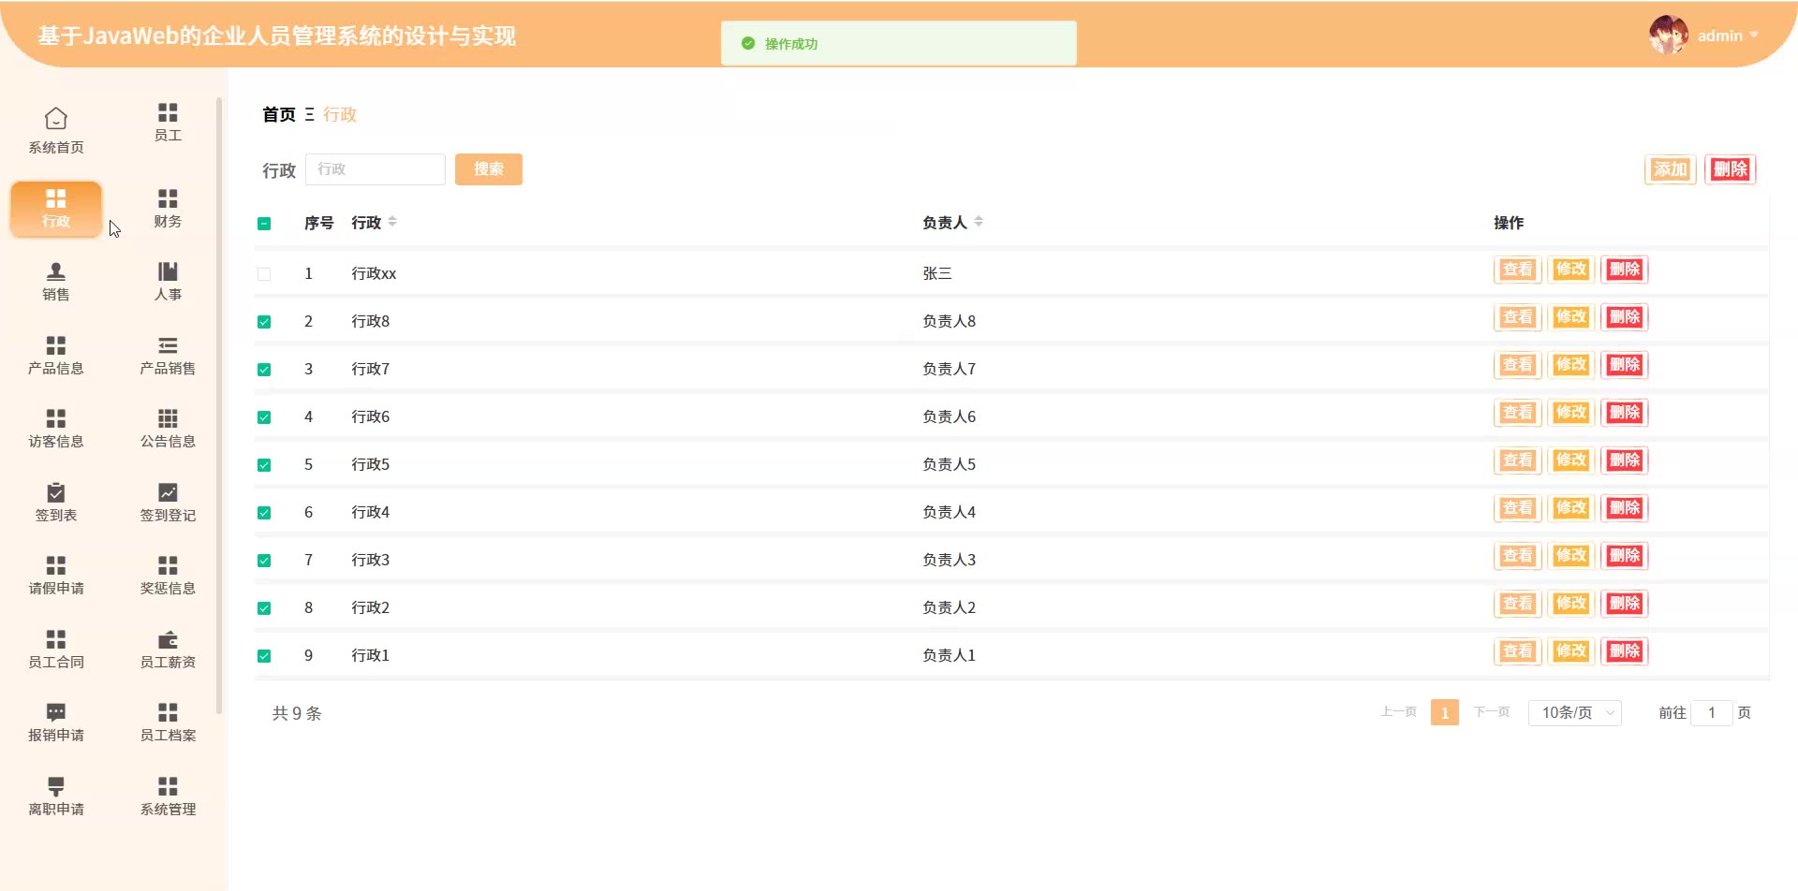The image size is (1798, 891).
Task: Go to 首页 in the breadcrumb
Action: pos(279,114)
